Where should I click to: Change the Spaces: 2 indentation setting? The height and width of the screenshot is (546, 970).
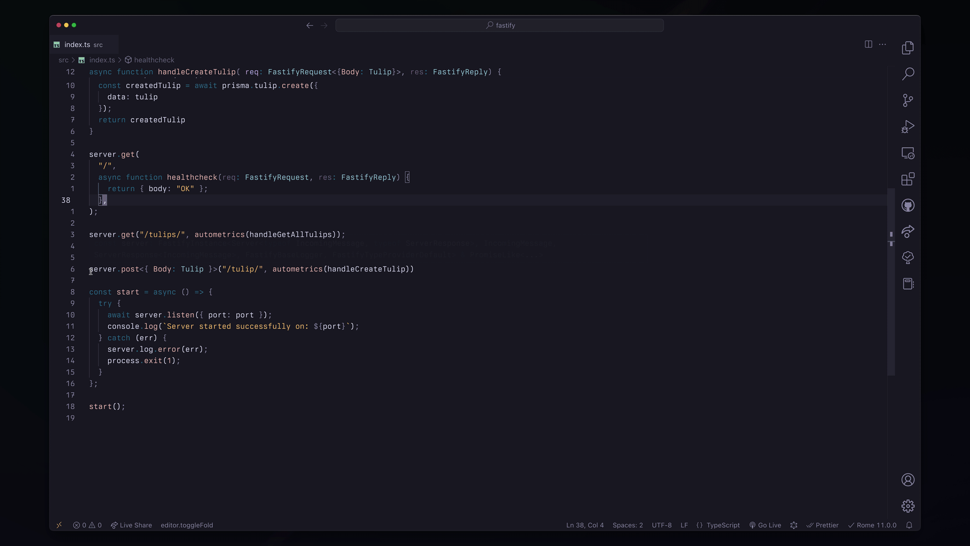pyautogui.click(x=627, y=525)
